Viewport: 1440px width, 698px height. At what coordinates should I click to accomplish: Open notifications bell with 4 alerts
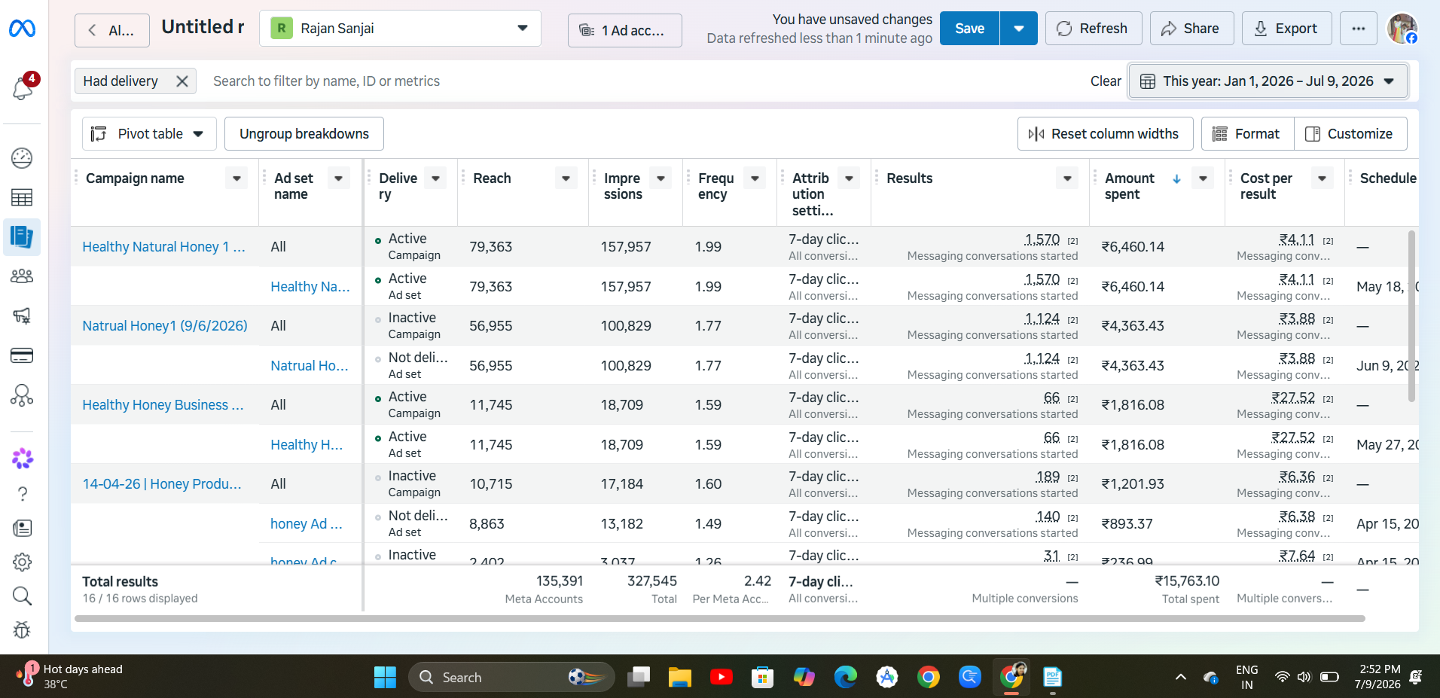23,88
